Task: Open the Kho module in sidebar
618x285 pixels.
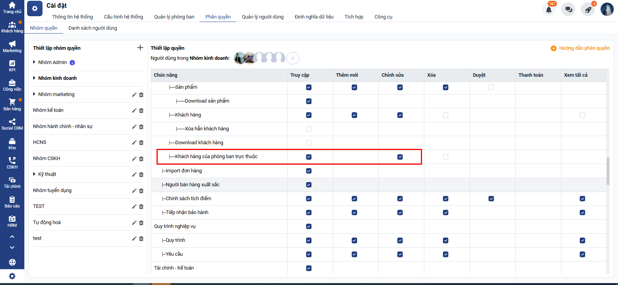Action: 12,143
